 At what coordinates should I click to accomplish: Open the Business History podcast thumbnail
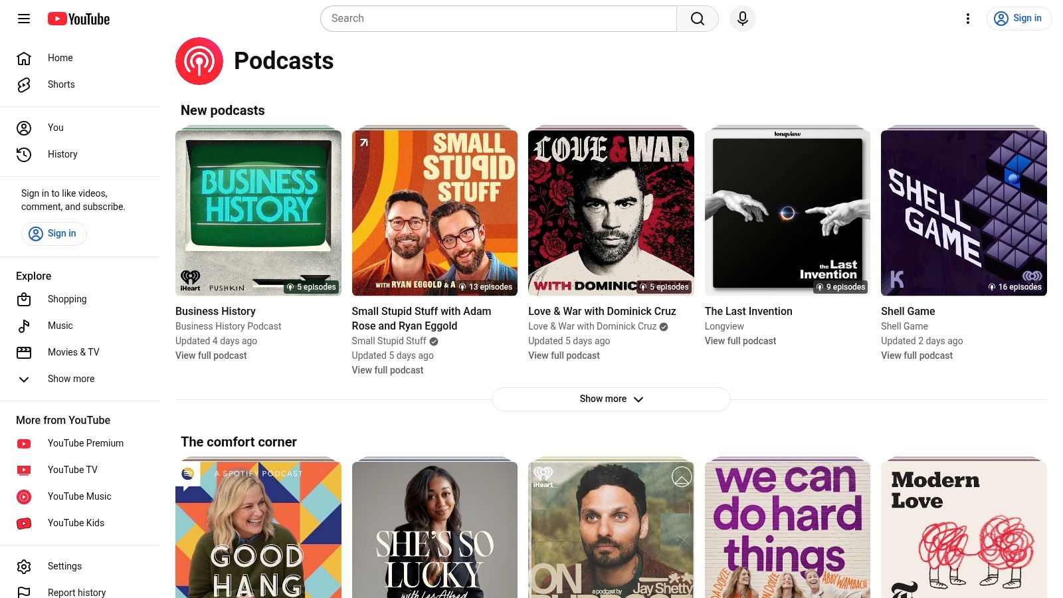(x=258, y=212)
